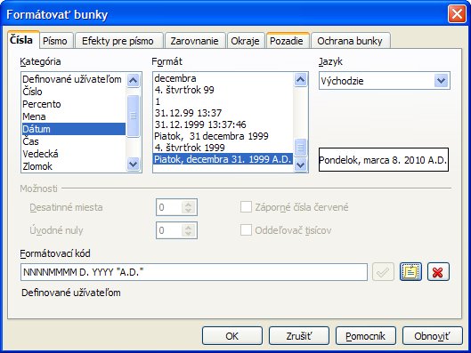Go to the Okraje tab
The width and height of the screenshot is (471, 353).
[245, 41]
